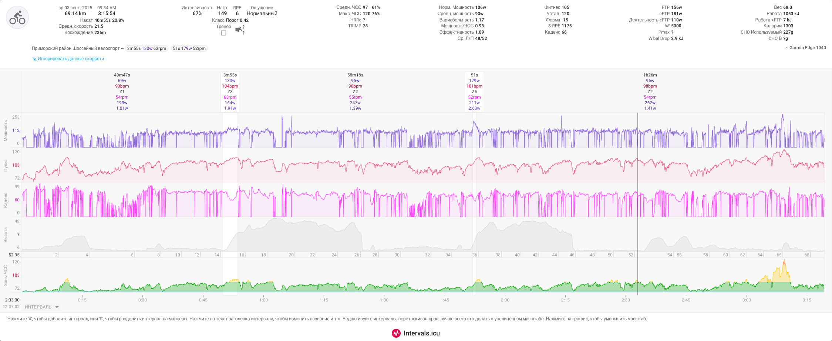Screen dimensions: 832x341
Task: Open the ИНТЕРВАЛЫ dropdown
Action: pos(41,307)
